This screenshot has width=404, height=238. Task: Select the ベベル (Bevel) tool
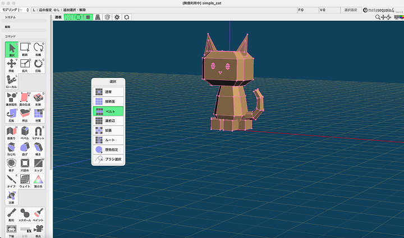tap(25, 133)
